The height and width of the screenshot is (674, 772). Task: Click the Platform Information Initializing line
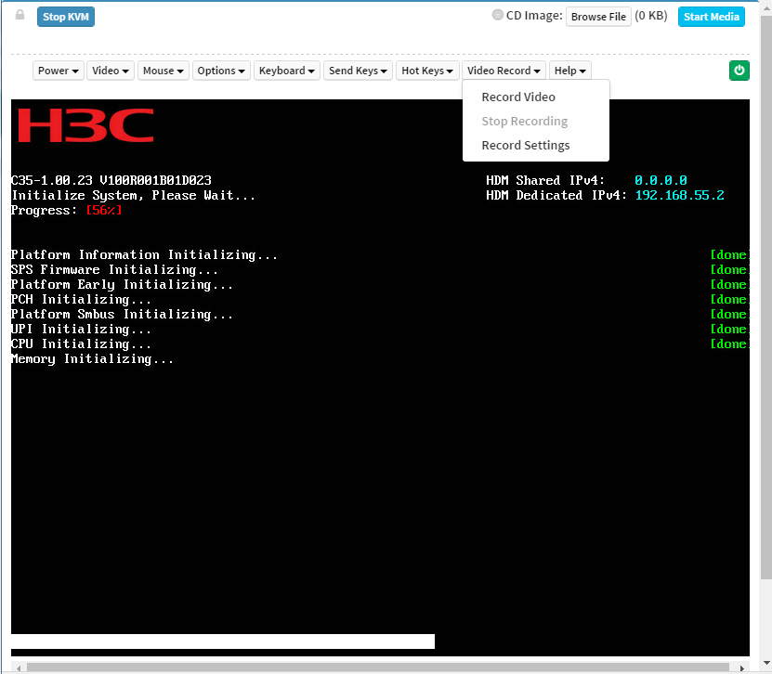coord(144,255)
